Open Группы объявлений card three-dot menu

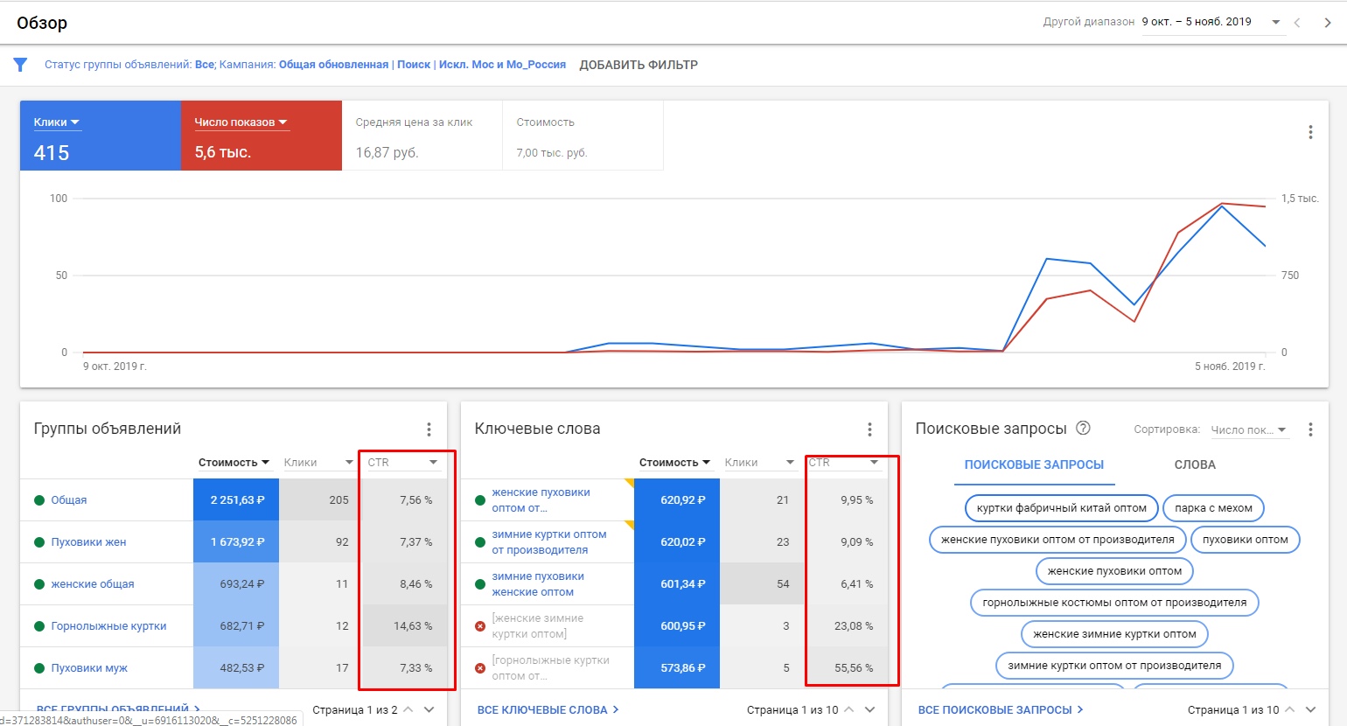coord(429,429)
